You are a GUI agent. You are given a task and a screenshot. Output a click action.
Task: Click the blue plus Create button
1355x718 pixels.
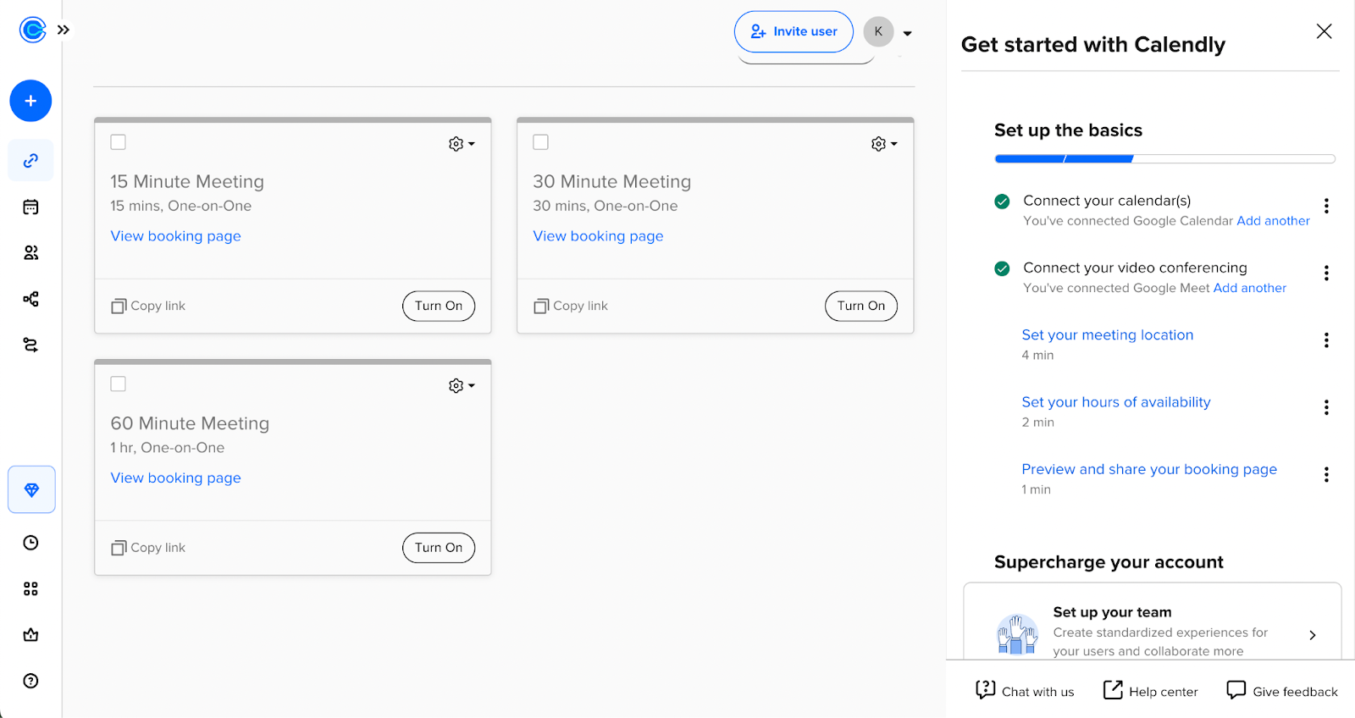[30, 101]
